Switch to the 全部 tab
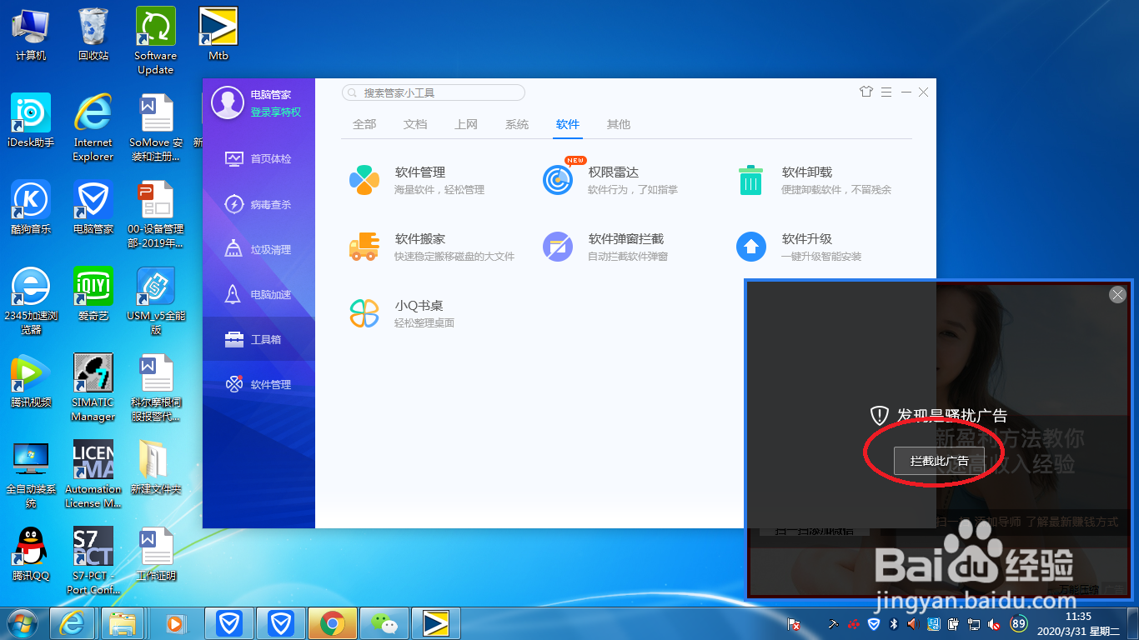 pyautogui.click(x=364, y=124)
